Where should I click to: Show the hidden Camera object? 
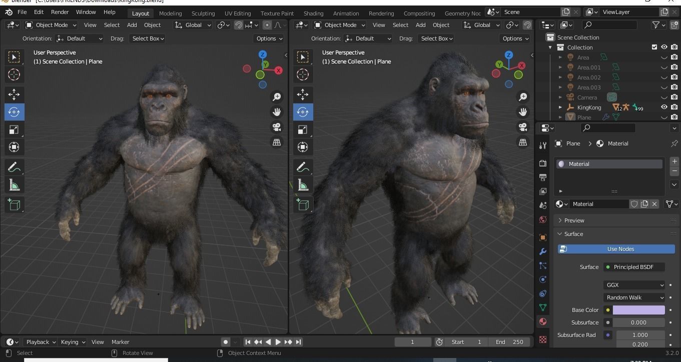pyautogui.click(x=664, y=97)
